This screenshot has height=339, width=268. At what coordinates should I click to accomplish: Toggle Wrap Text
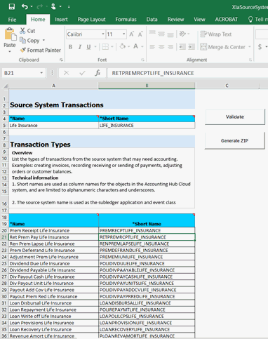click(216, 34)
